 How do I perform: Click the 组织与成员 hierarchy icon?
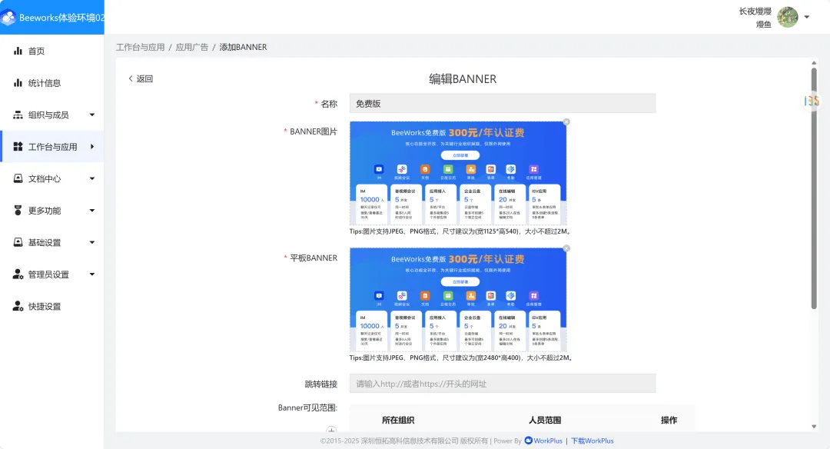pos(18,115)
